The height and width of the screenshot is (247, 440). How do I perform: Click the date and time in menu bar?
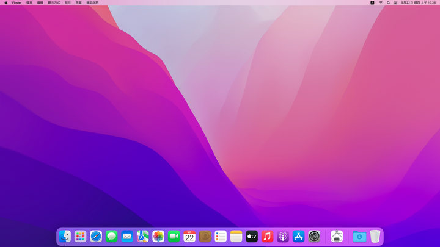click(419, 2)
